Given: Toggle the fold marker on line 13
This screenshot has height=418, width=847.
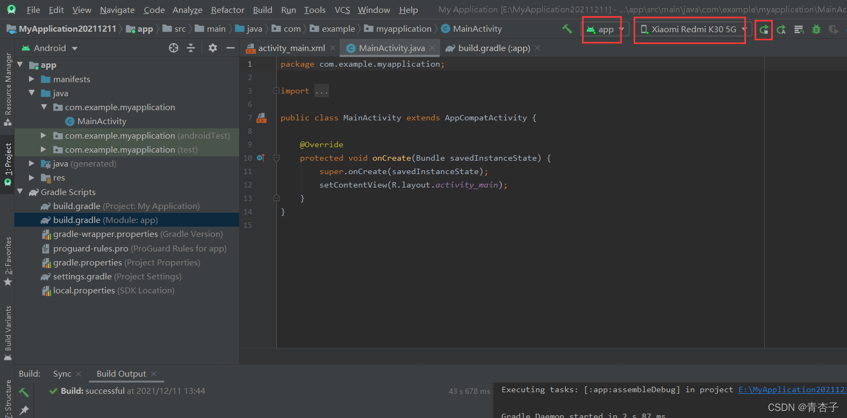Looking at the screenshot, I should 276,198.
